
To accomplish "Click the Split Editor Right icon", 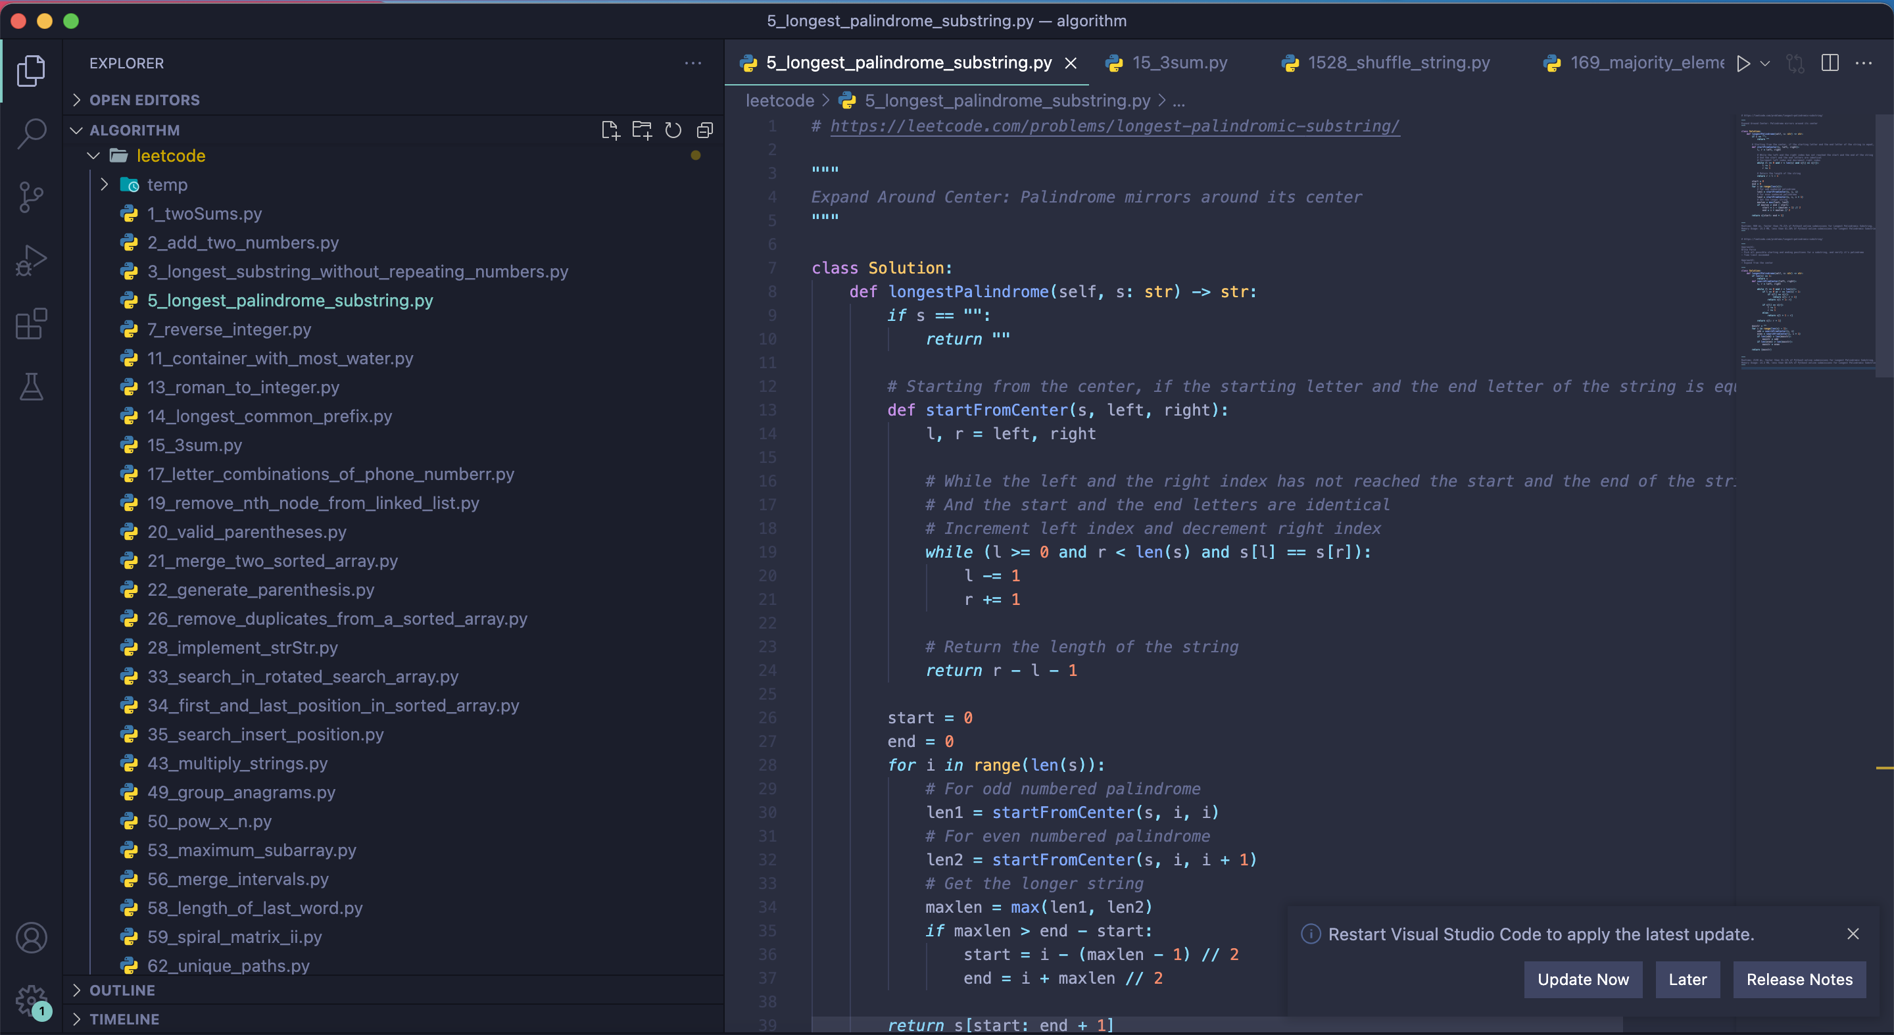I will (x=1830, y=63).
